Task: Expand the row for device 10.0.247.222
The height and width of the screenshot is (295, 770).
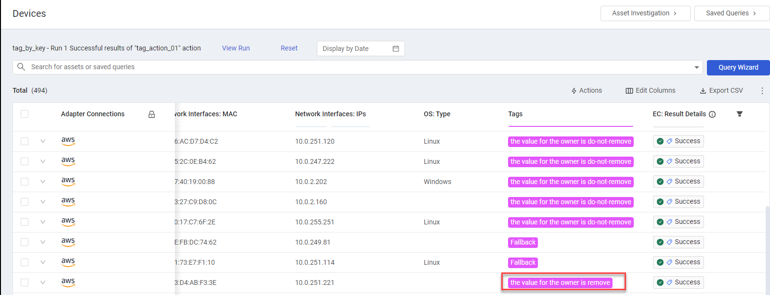Action: pyautogui.click(x=43, y=161)
